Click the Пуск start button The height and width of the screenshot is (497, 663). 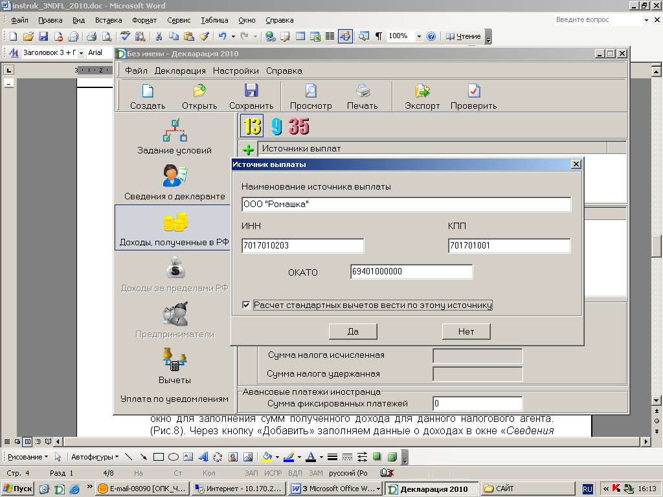[17, 489]
